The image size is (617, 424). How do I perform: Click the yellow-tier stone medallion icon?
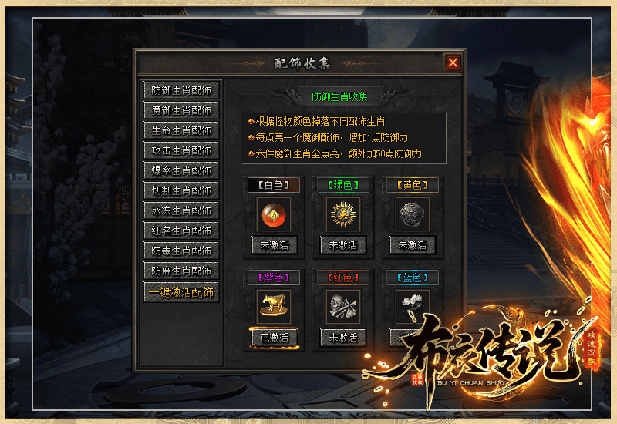412,214
